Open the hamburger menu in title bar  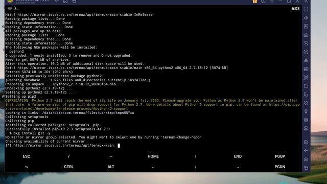click(x=272, y=2)
